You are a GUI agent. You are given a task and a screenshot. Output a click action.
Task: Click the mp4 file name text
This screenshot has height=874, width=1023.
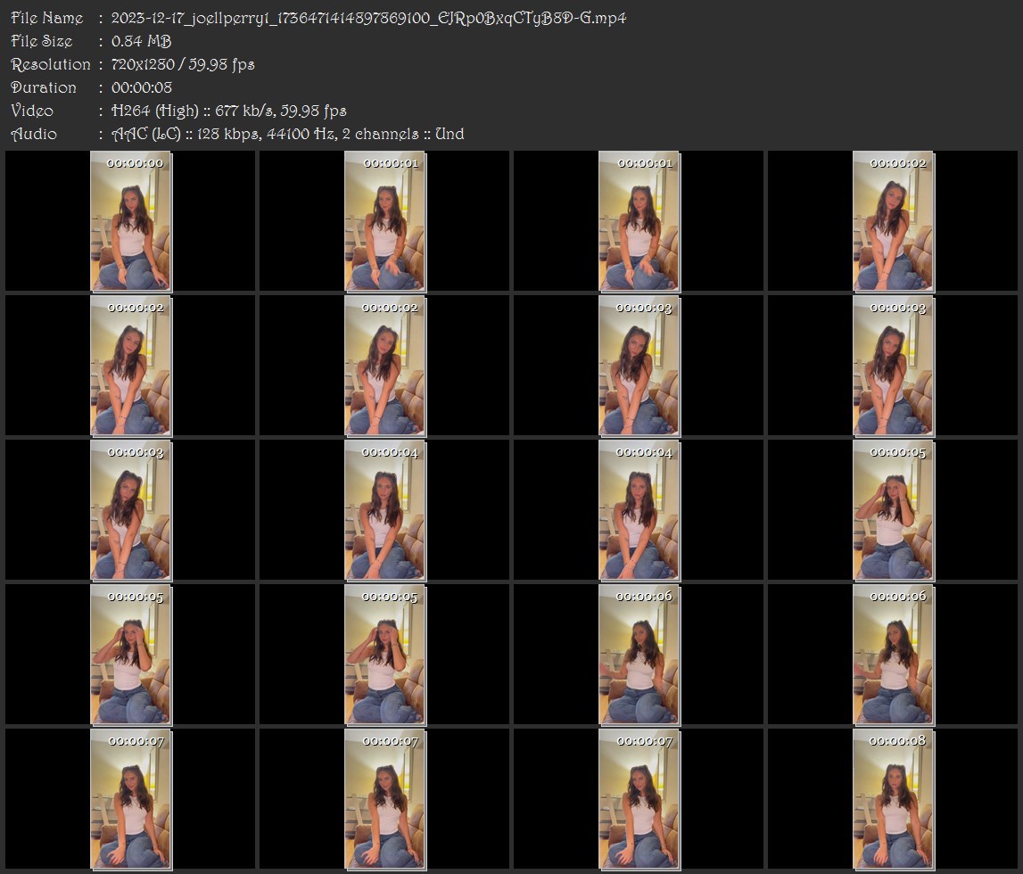point(368,18)
